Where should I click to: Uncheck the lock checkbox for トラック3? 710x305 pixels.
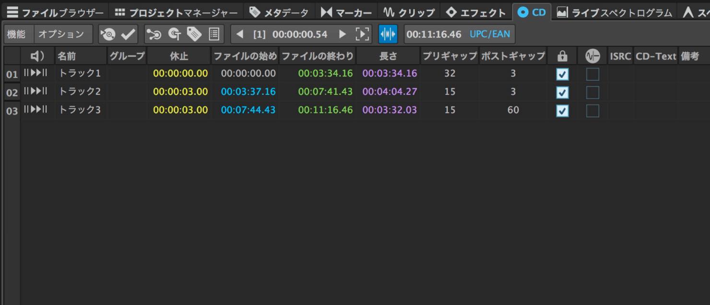562,111
